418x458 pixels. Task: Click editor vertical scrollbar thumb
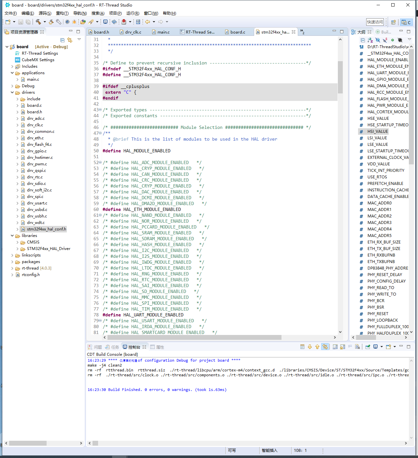coord(340,77)
